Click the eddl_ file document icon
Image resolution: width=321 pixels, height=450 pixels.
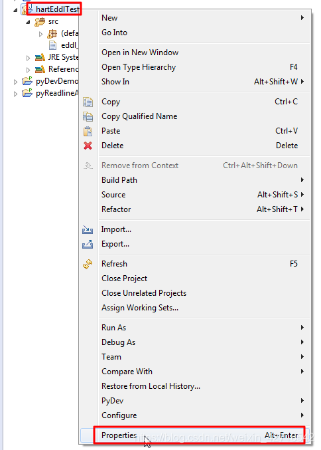tap(52, 45)
